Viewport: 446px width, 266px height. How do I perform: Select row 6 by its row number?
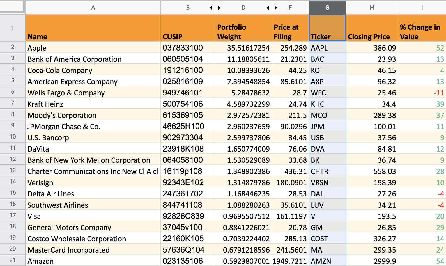click(13, 92)
